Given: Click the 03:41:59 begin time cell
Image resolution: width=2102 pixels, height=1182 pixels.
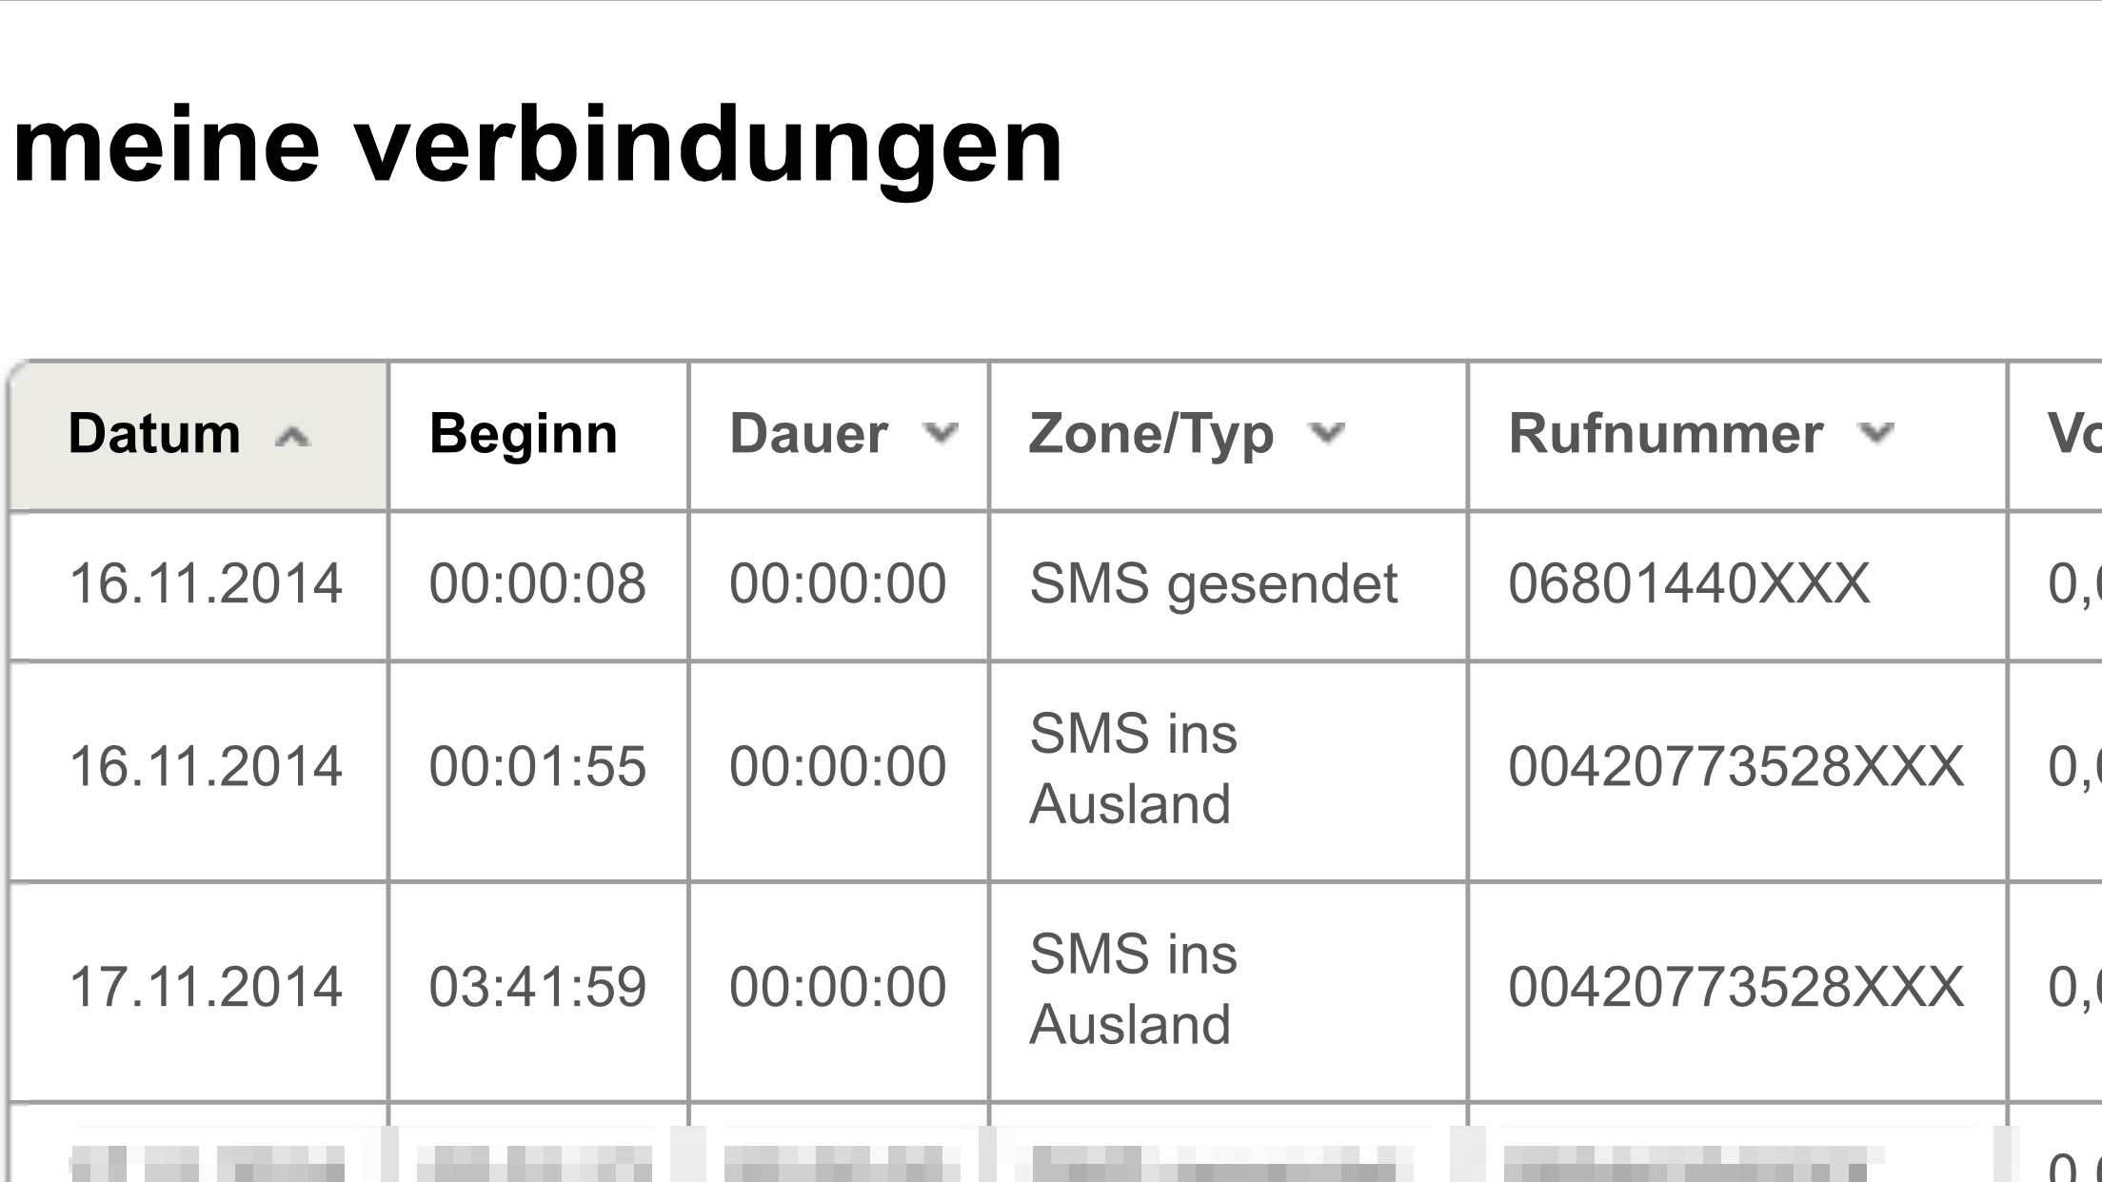Looking at the screenshot, I should [538, 987].
